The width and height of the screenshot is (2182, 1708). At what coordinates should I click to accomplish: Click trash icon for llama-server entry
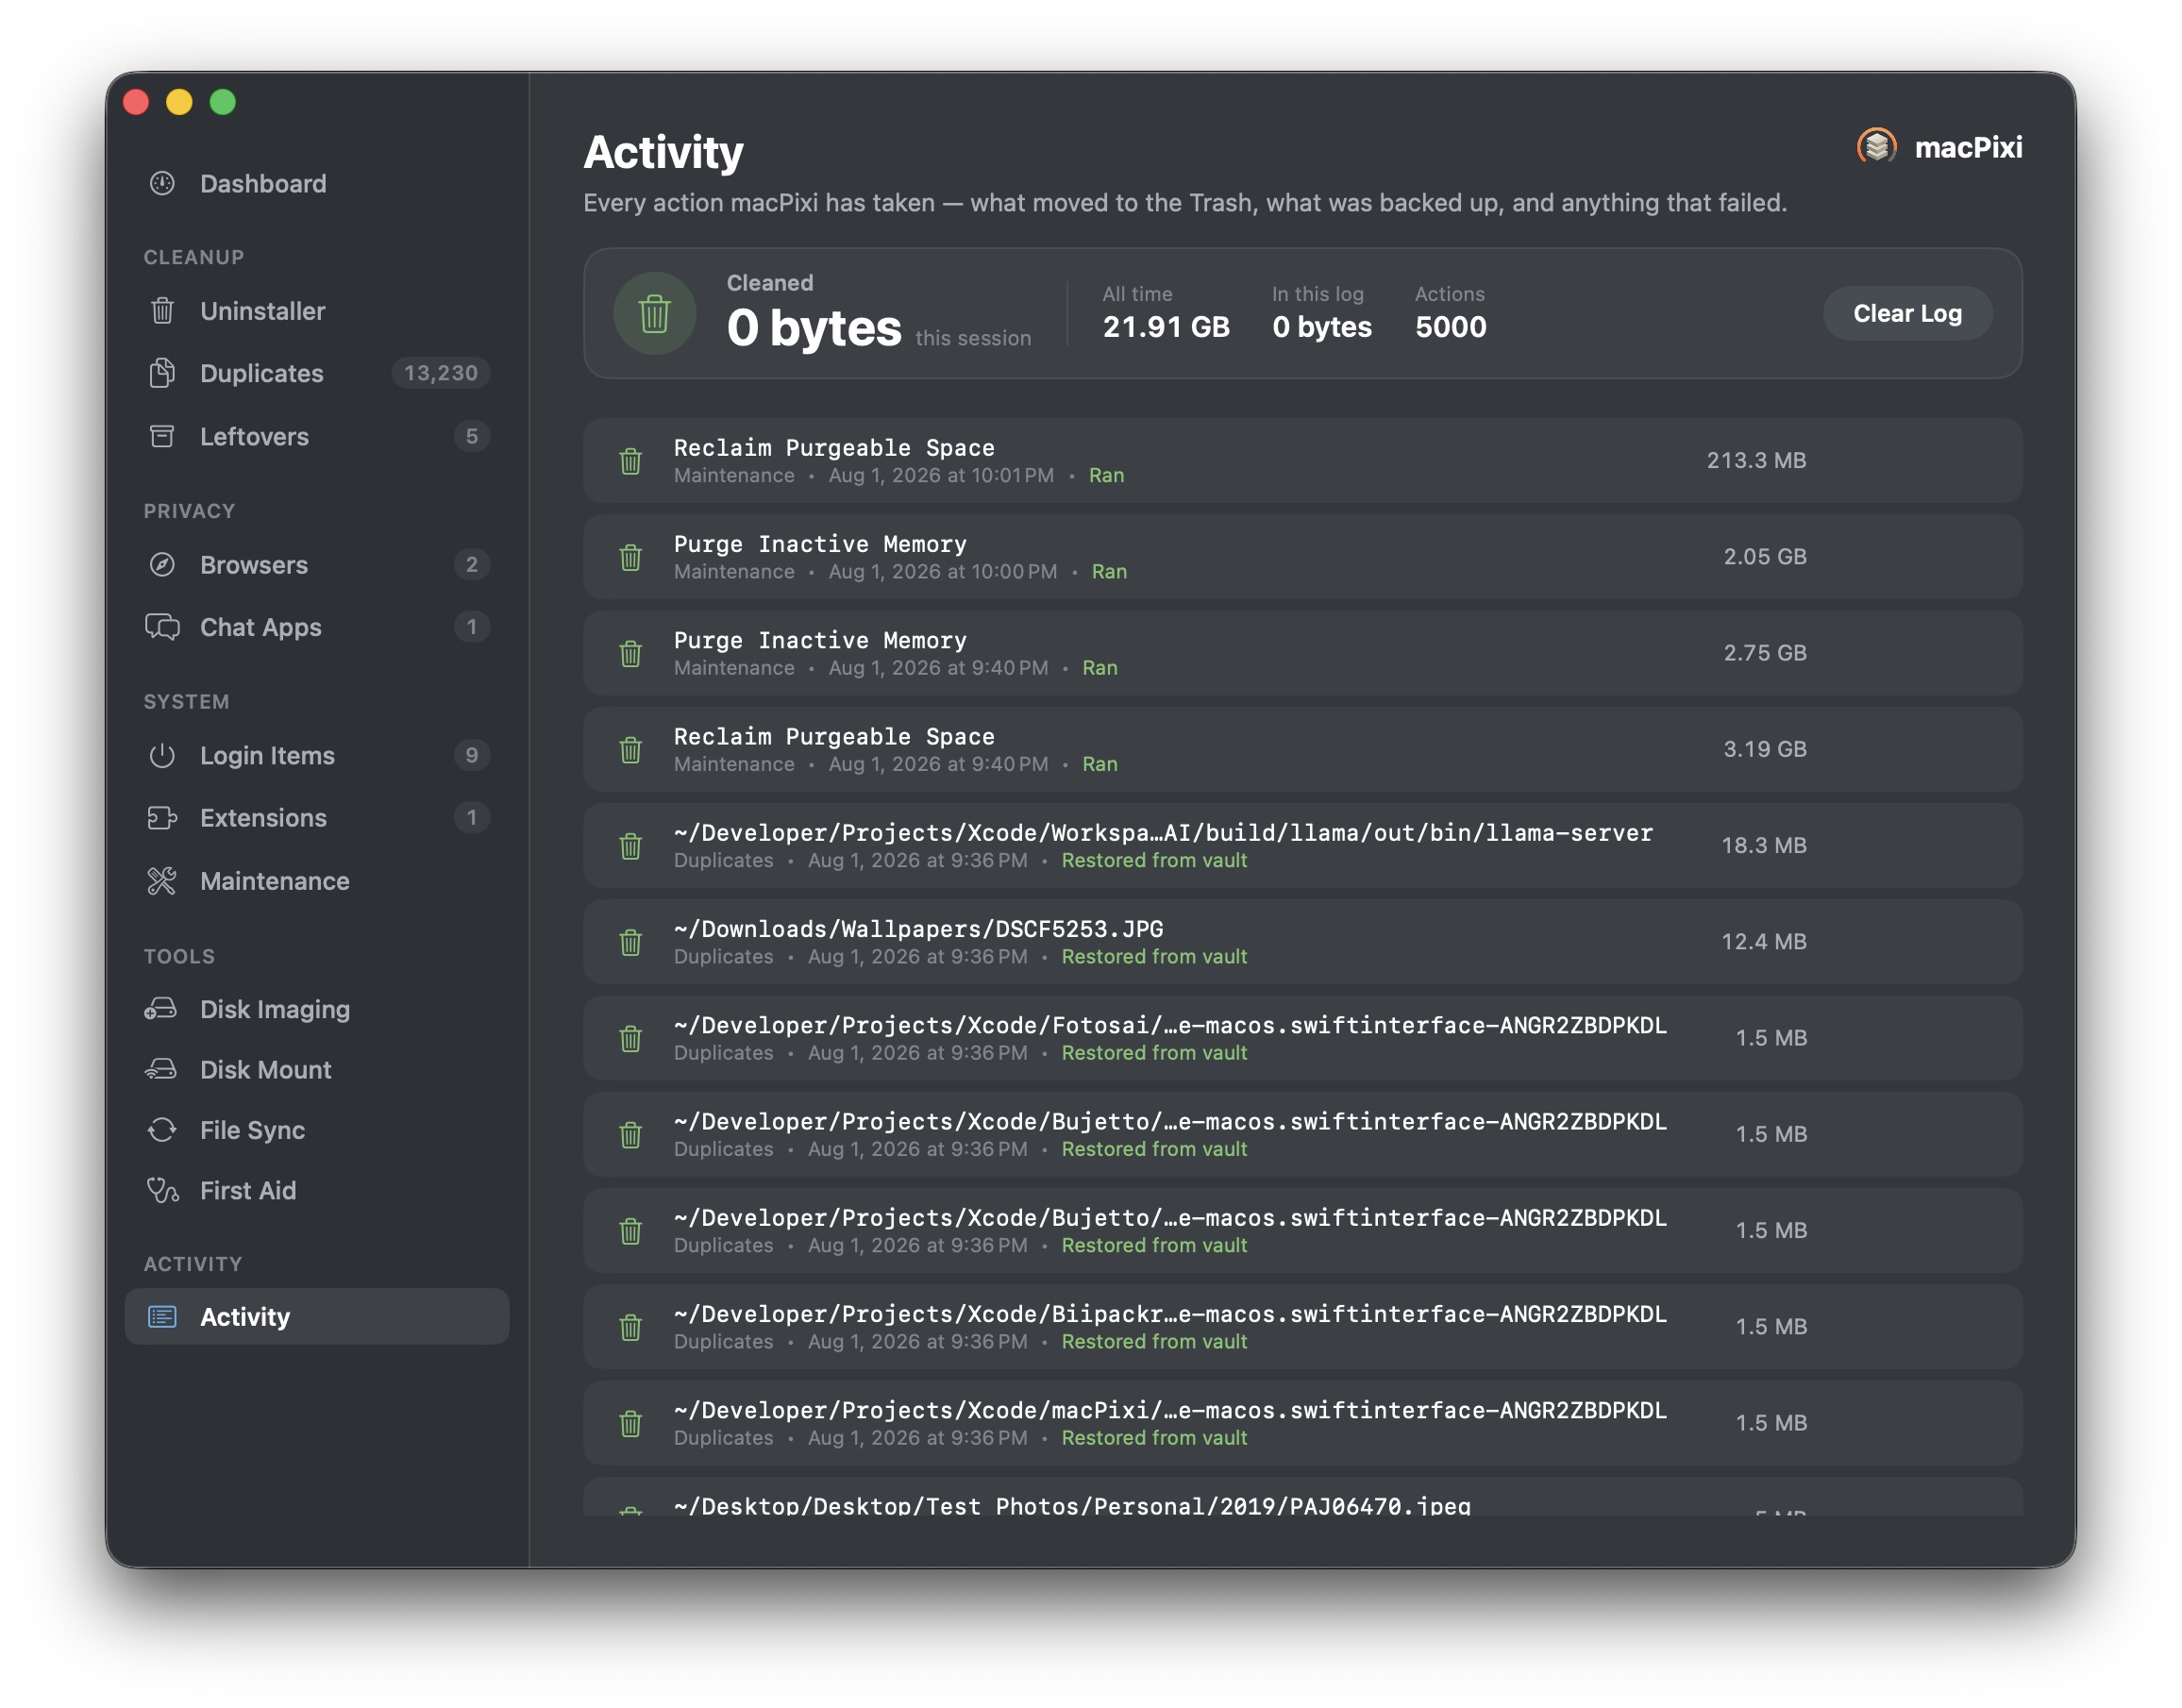tap(631, 845)
